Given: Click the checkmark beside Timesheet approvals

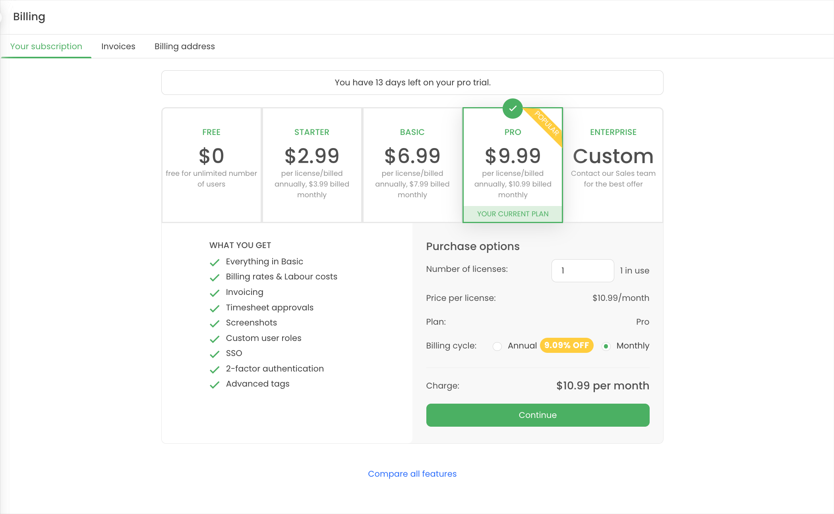Looking at the screenshot, I should point(215,309).
